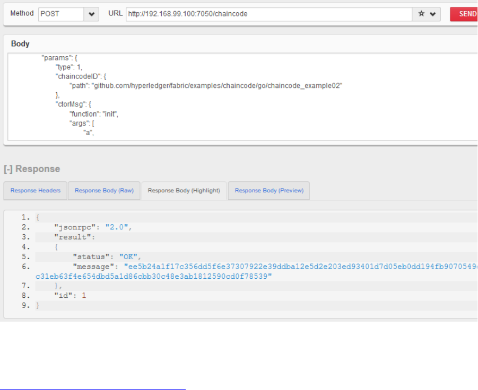Screen dimensions: 478x390
Task: Open the Method dropdown arrow
Action: 91,14
